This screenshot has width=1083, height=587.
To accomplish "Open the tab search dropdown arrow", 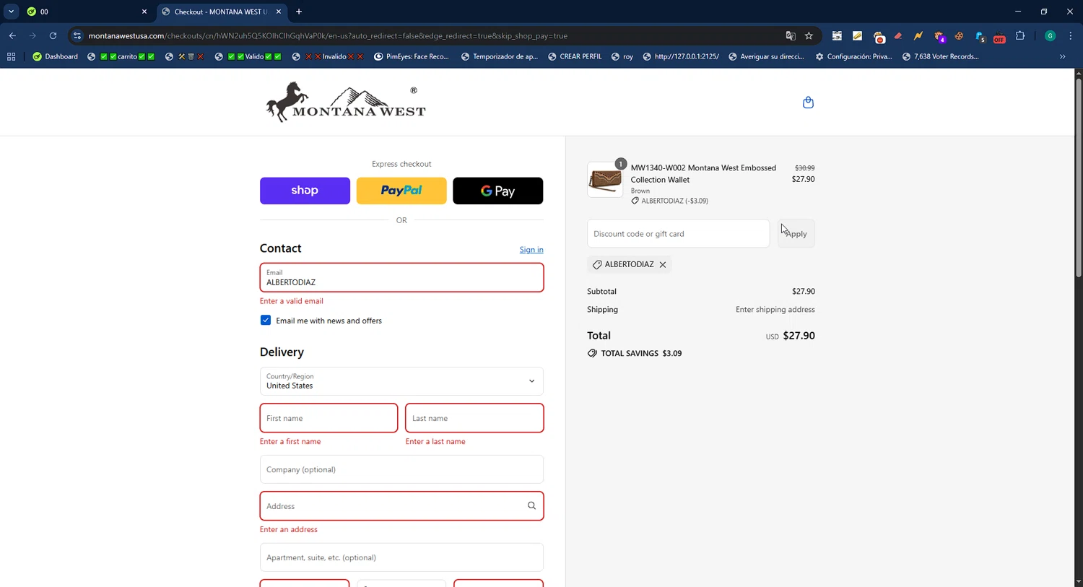I will (11, 12).
